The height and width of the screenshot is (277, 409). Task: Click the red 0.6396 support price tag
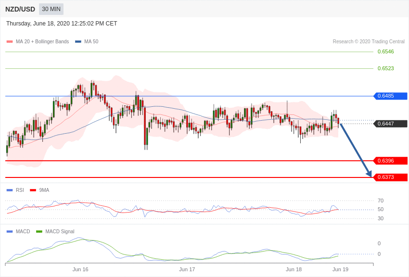click(391, 161)
